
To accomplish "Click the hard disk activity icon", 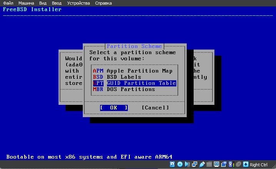I will (x=172, y=164).
